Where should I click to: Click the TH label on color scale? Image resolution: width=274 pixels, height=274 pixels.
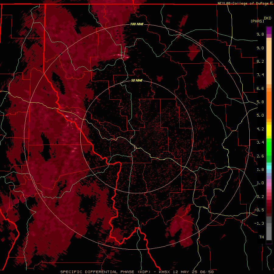262,237
